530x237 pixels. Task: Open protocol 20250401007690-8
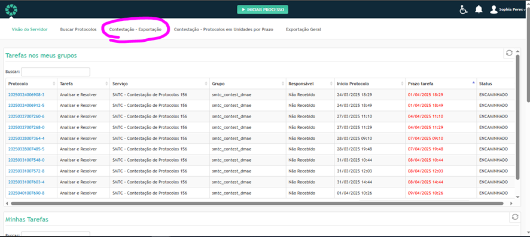[x=26, y=193]
